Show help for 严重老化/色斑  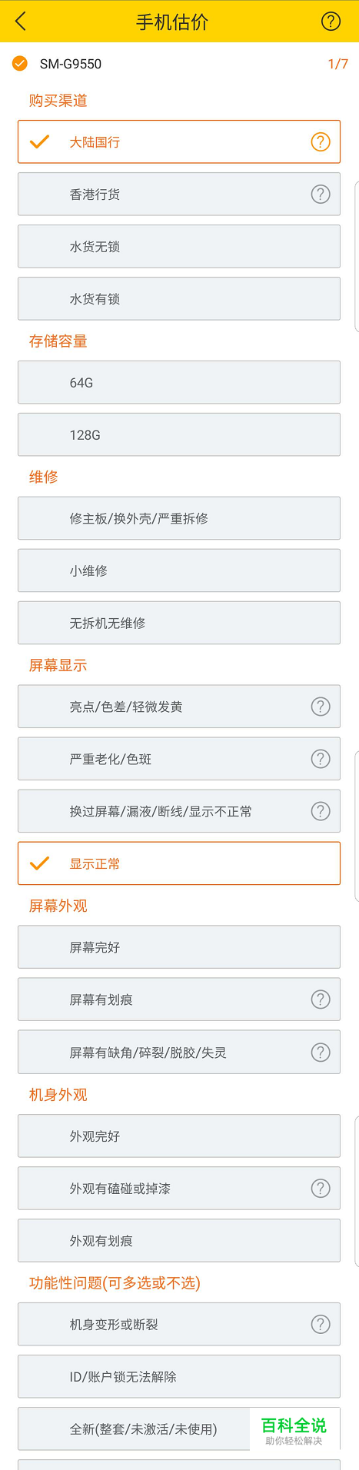click(321, 759)
